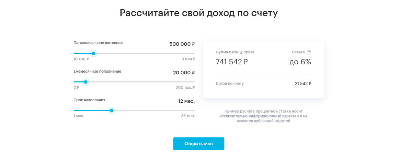Click the Срок накопления slider handle

click(112, 110)
